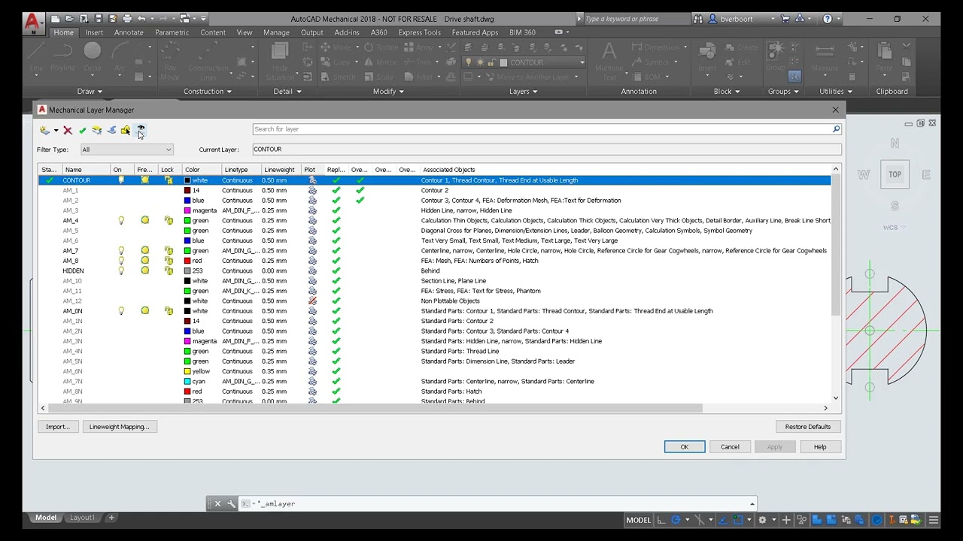
Task: Toggle the Freeze sun for CONTOUR layer
Action: [145, 180]
